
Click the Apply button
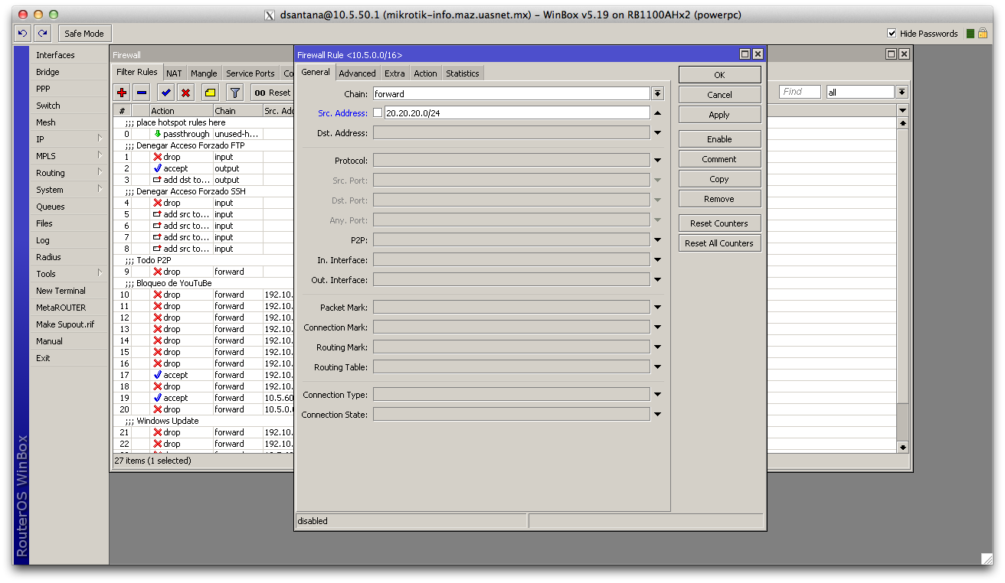click(719, 115)
